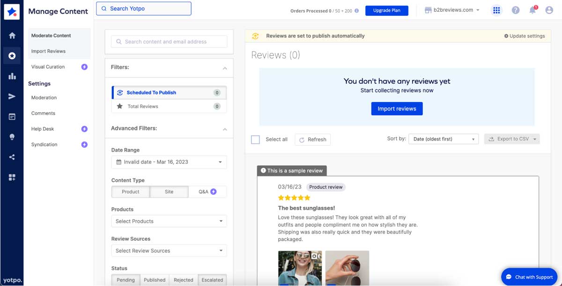This screenshot has width=562, height=286.
Task: Switch to the Import Reviews tab
Action: point(47,51)
